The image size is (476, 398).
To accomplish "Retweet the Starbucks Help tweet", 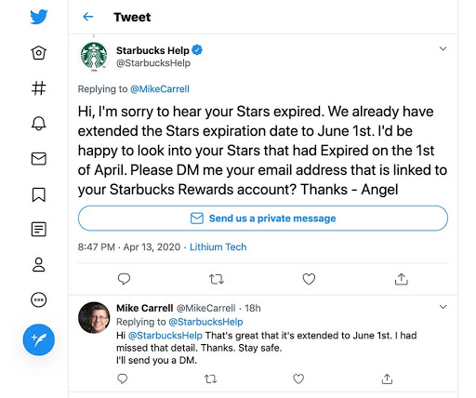I will 217,279.
